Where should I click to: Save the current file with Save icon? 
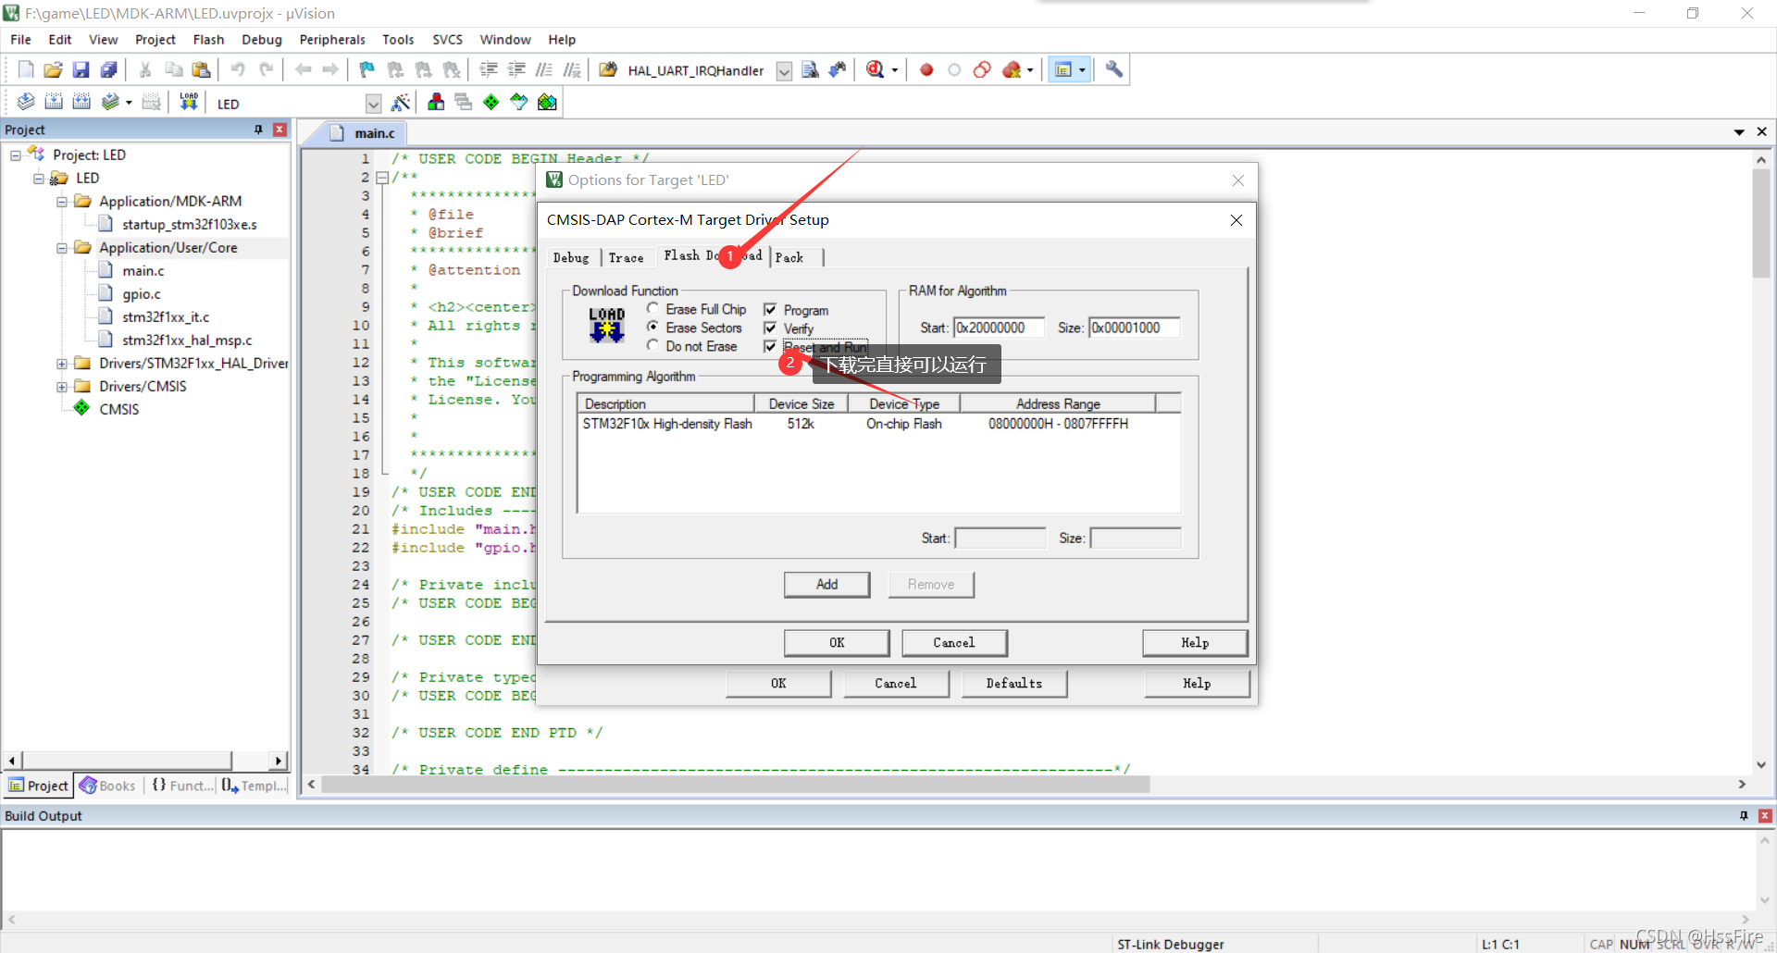pos(81,69)
